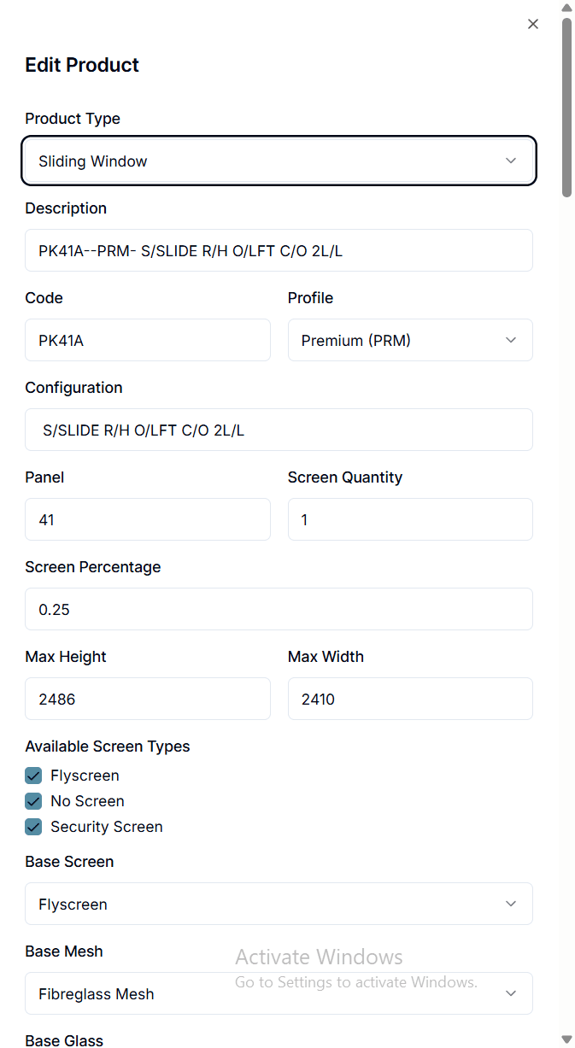Click the vertical scrollbar thumb

point(566,107)
